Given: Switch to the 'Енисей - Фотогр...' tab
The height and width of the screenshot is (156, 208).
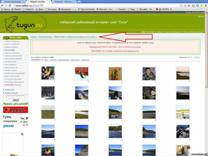Looking at the screenshot, I should [x=64, y=2].
